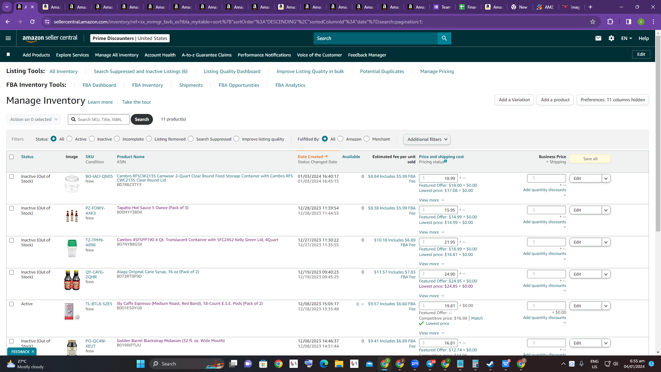Expand Edit dropdown arrow for TZ-TPM9-A898
Image resolution: width=661 pixels, height=372 pixels.
click(x=606, y=242)
